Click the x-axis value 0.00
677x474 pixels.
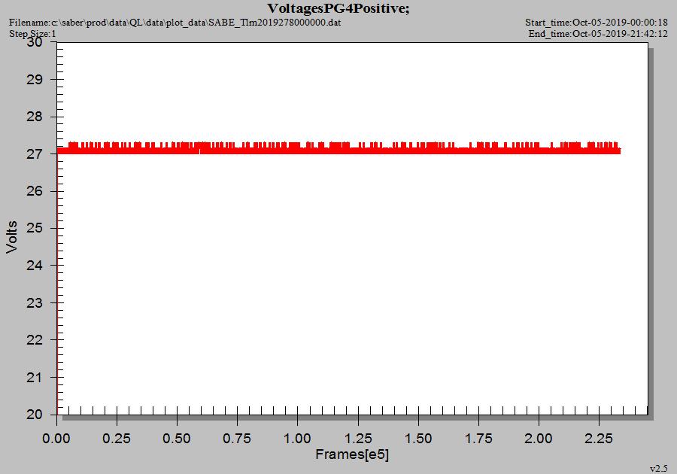pos(56,439)
